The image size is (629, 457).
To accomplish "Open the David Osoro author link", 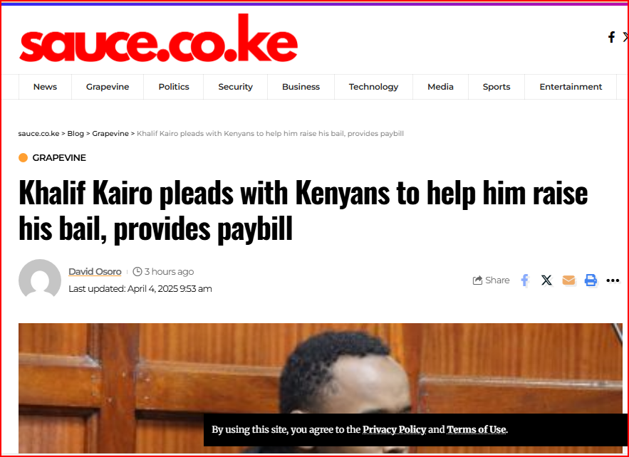I will pos(95,272).
